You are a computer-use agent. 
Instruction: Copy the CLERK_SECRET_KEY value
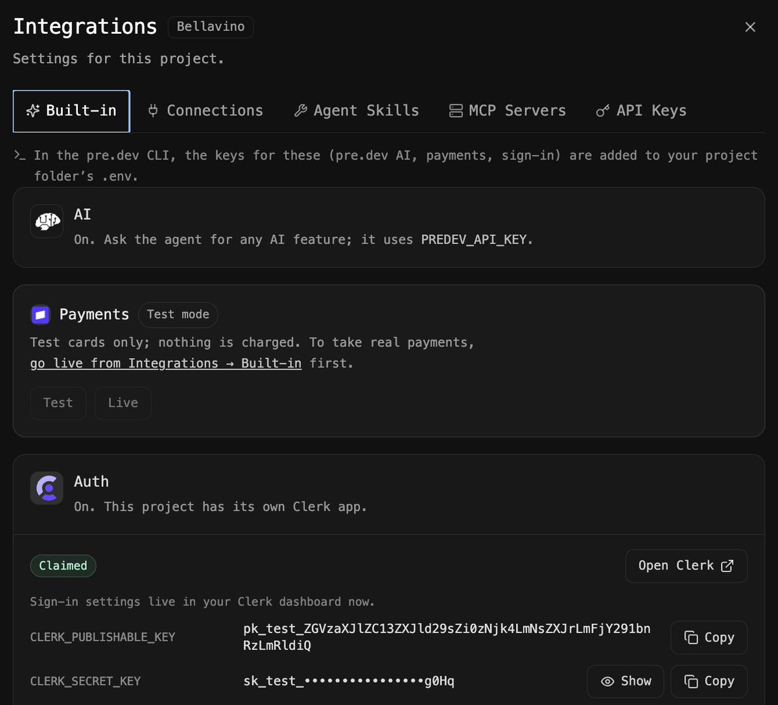click(x=709, y=681)
